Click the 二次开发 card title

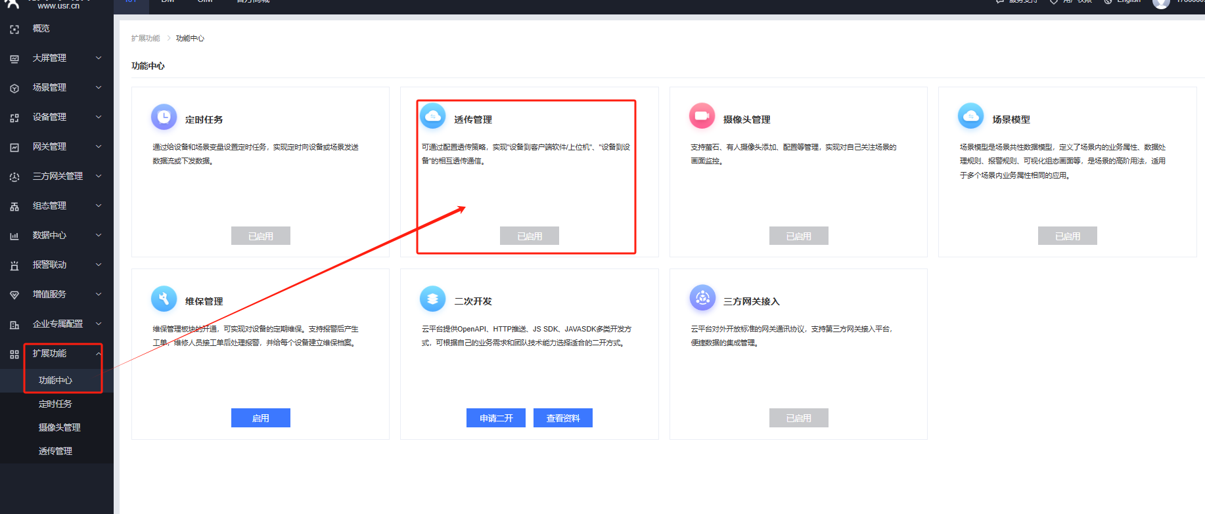(473, 301)
